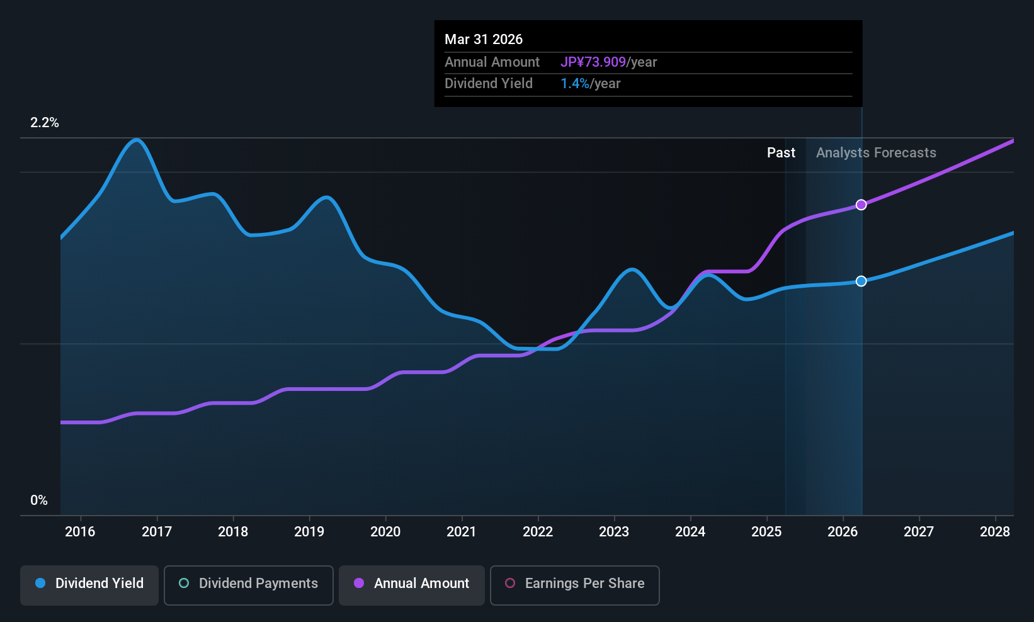Toggle the Dividend Yield series
The image size is (1034, 622).
click(x=89, y=585)
